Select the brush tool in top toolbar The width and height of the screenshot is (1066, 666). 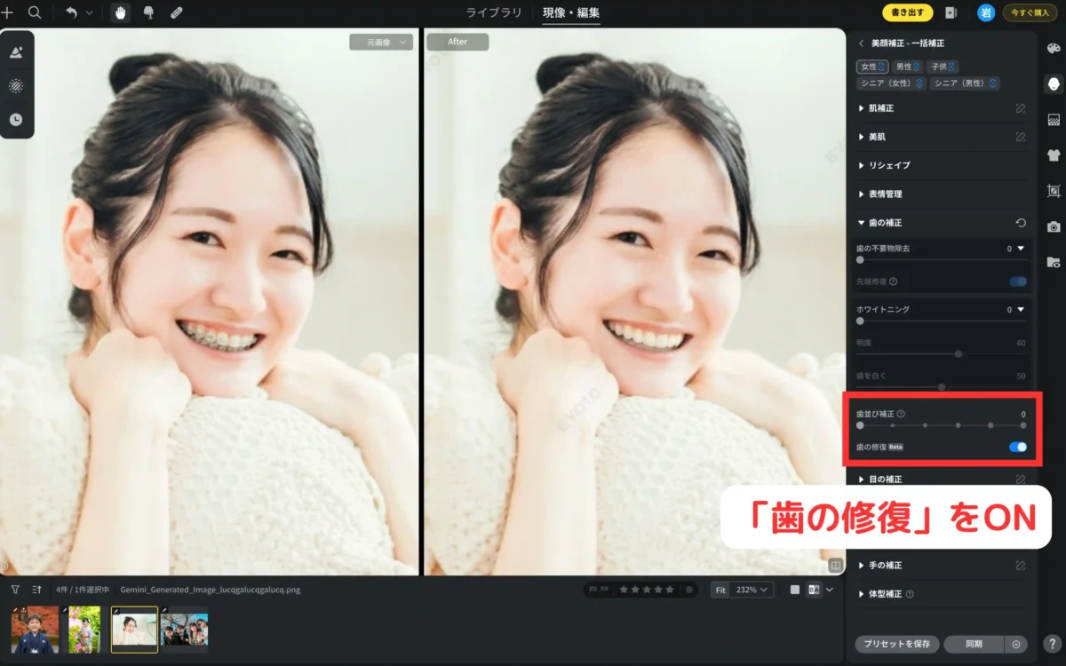(148, 13)
